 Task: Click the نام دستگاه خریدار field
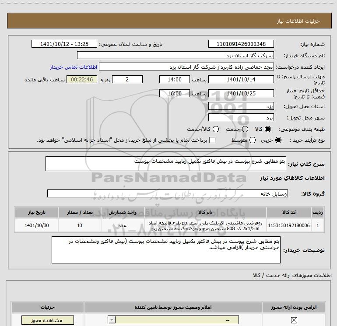176,55
